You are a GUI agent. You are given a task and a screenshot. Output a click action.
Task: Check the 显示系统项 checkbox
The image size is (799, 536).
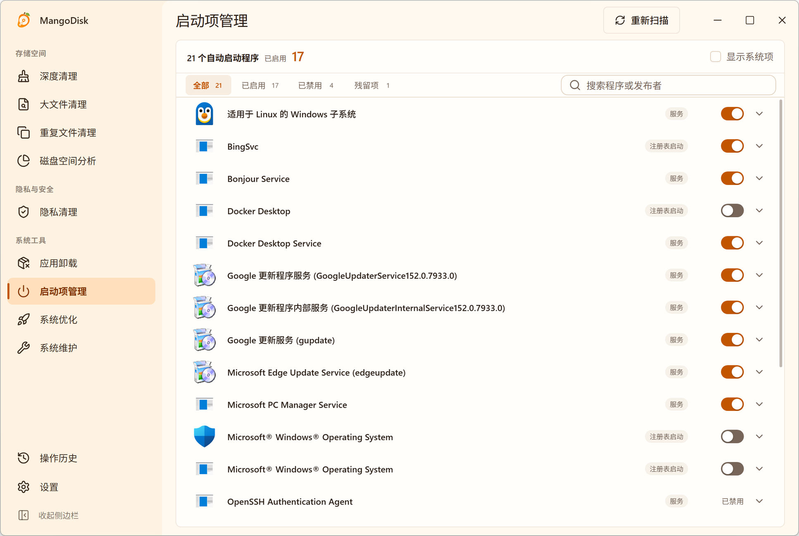point(716,57)
